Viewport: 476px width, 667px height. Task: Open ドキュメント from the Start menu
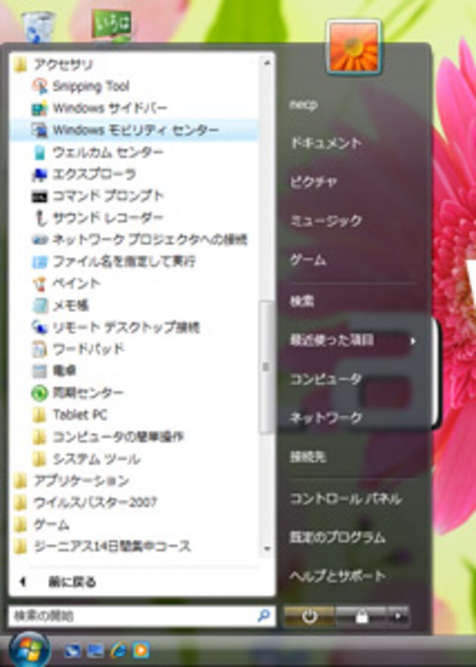(x=324, y=142)
